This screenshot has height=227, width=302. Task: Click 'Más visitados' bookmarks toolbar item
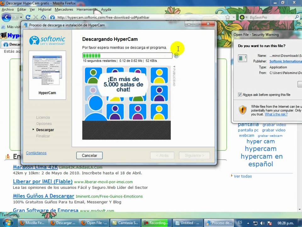[x=12, y=27]
